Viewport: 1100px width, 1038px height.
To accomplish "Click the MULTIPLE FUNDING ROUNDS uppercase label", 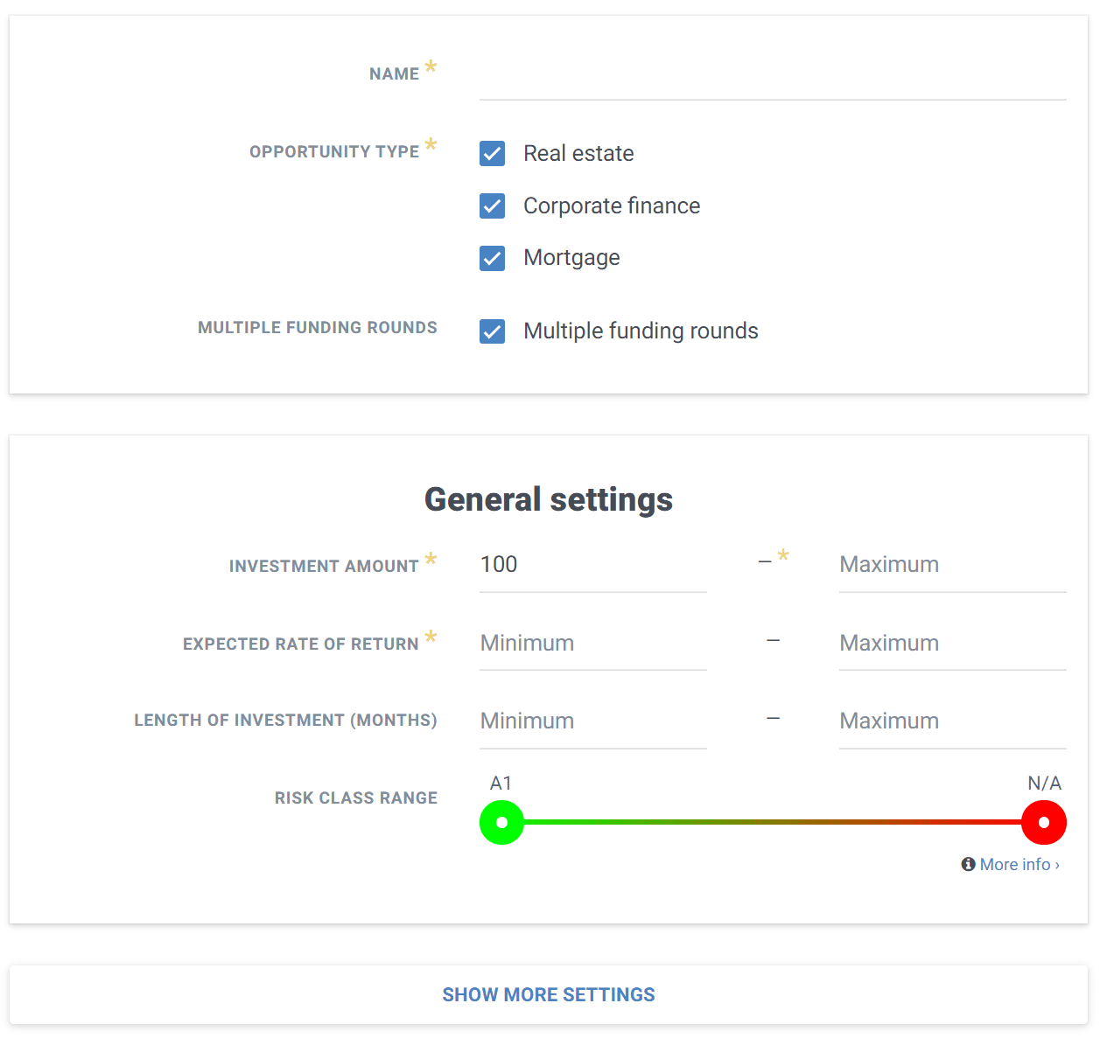I will click(318, 328).
